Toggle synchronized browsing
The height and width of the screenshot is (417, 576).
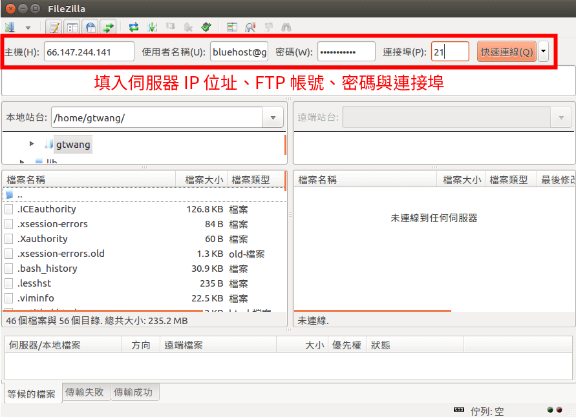268,27
